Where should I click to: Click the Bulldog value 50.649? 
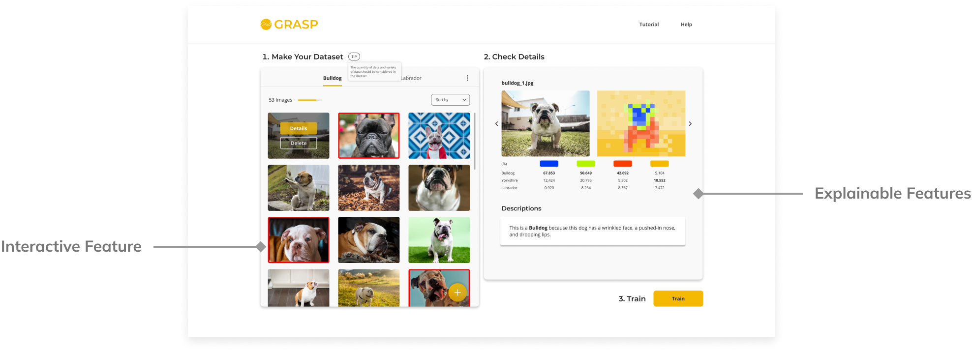tap(586, 173)
